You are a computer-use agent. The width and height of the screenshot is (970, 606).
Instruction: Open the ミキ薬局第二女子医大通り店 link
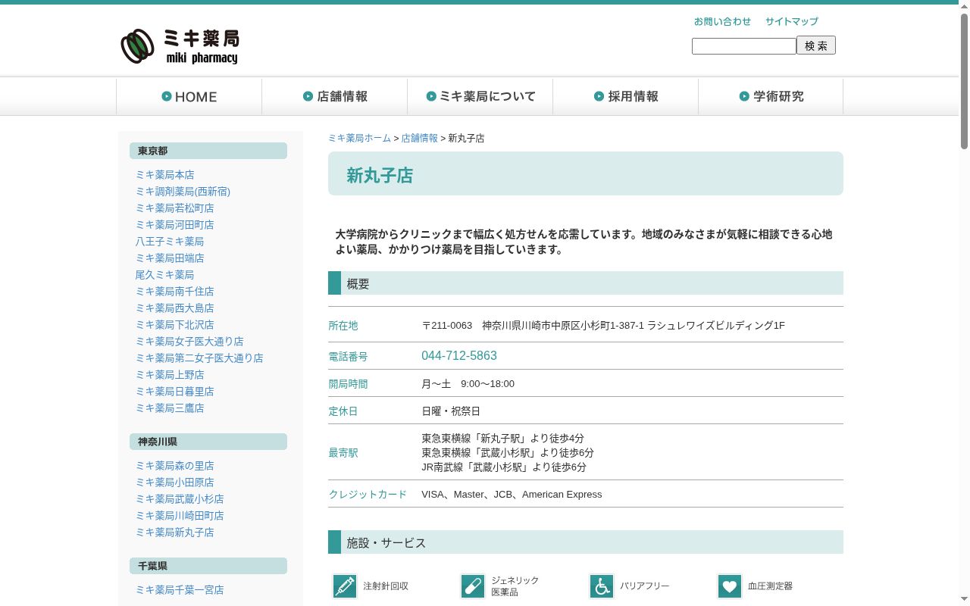(x=199, y=358)
